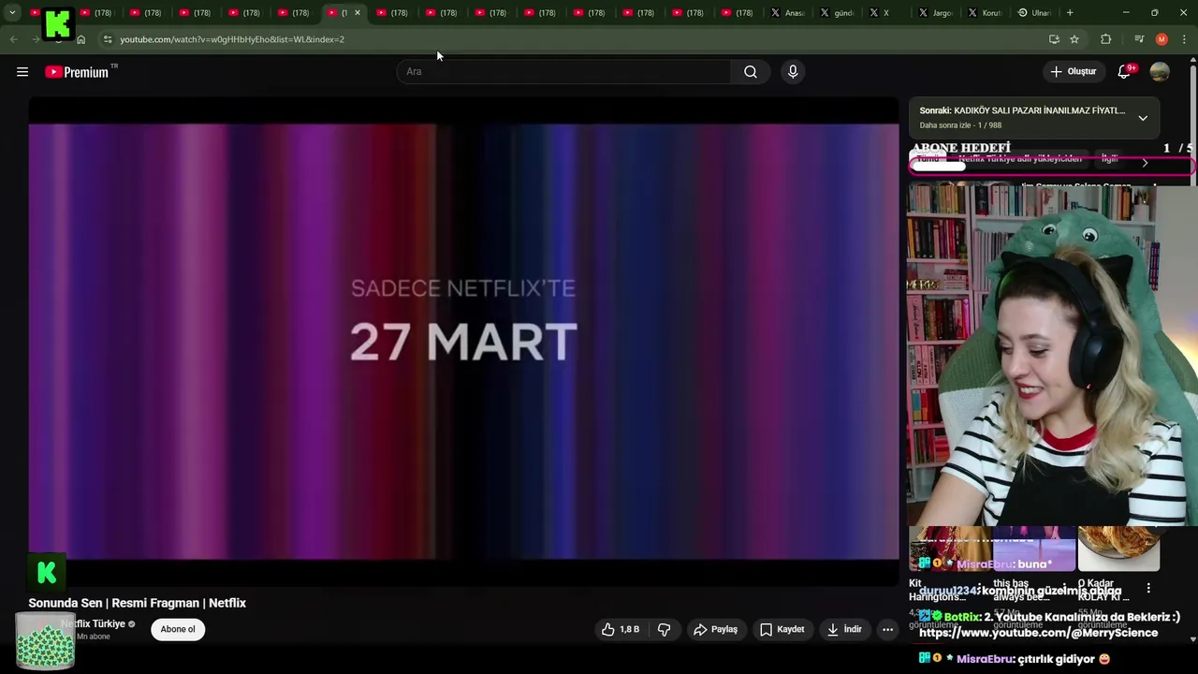Click the Sonunda Sen video title text
This screenshot has height=674, width=1198.
pos(137,604)
